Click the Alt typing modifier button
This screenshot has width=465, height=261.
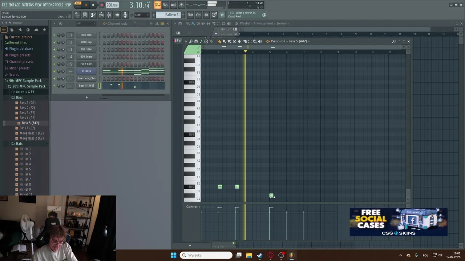206,15
